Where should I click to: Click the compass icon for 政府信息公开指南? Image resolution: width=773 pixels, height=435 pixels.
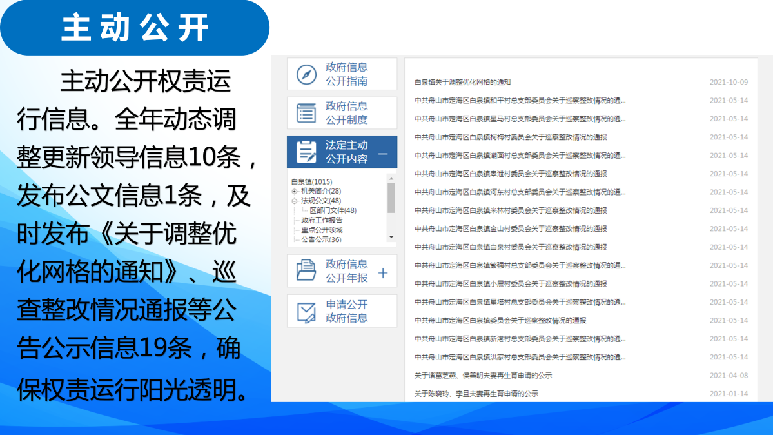coord(306,74)
